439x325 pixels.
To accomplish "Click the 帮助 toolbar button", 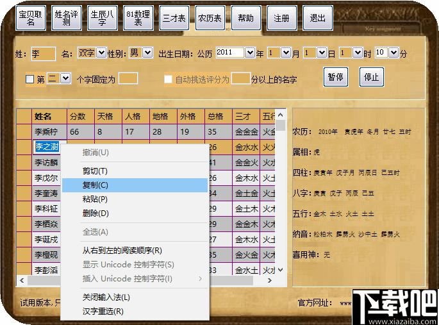I will [x=245, y=19].
